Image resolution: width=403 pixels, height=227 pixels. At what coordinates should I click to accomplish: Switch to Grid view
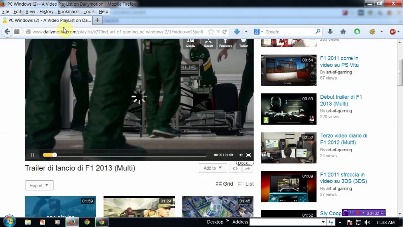pyautogui.click(x=224, y=184)
